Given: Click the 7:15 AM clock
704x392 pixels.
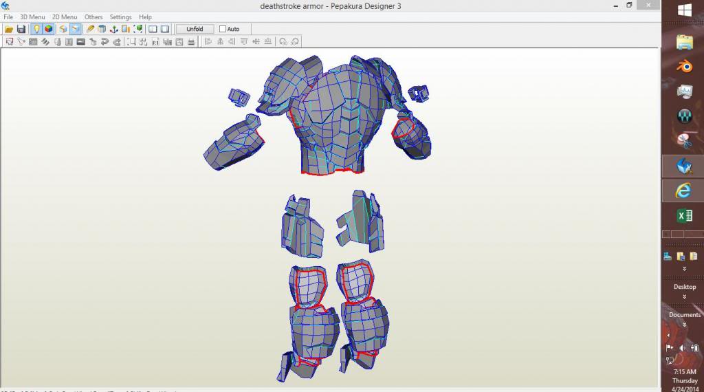Looking at the screenshot, I should (x=685, y=372).
